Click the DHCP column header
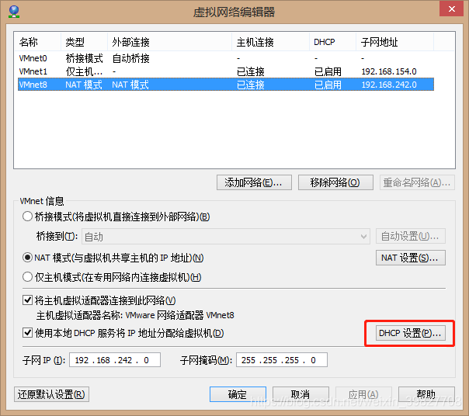469x416 pixels. click(332, 42)
